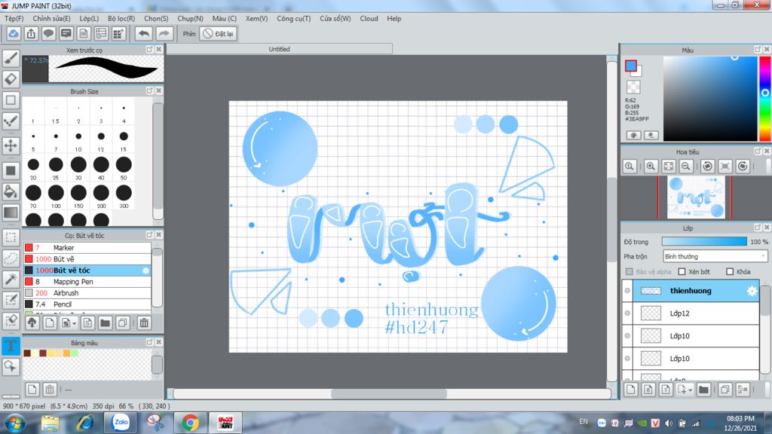
Task: Select the Airbrush brush
Action: (87, 293)
